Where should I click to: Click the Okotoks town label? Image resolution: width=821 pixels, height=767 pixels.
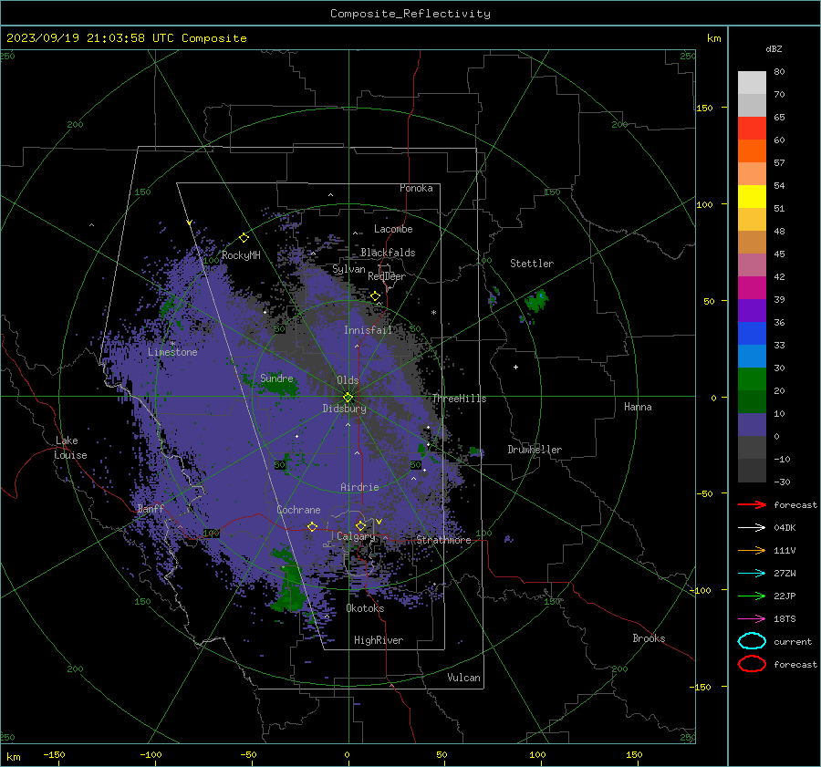pos(365,608)
